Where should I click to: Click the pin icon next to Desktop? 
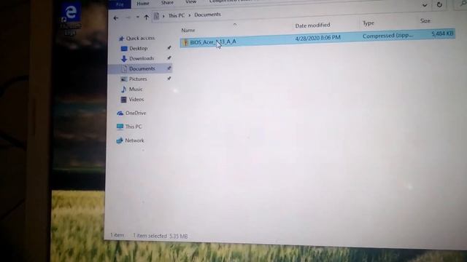click(169, 47)
